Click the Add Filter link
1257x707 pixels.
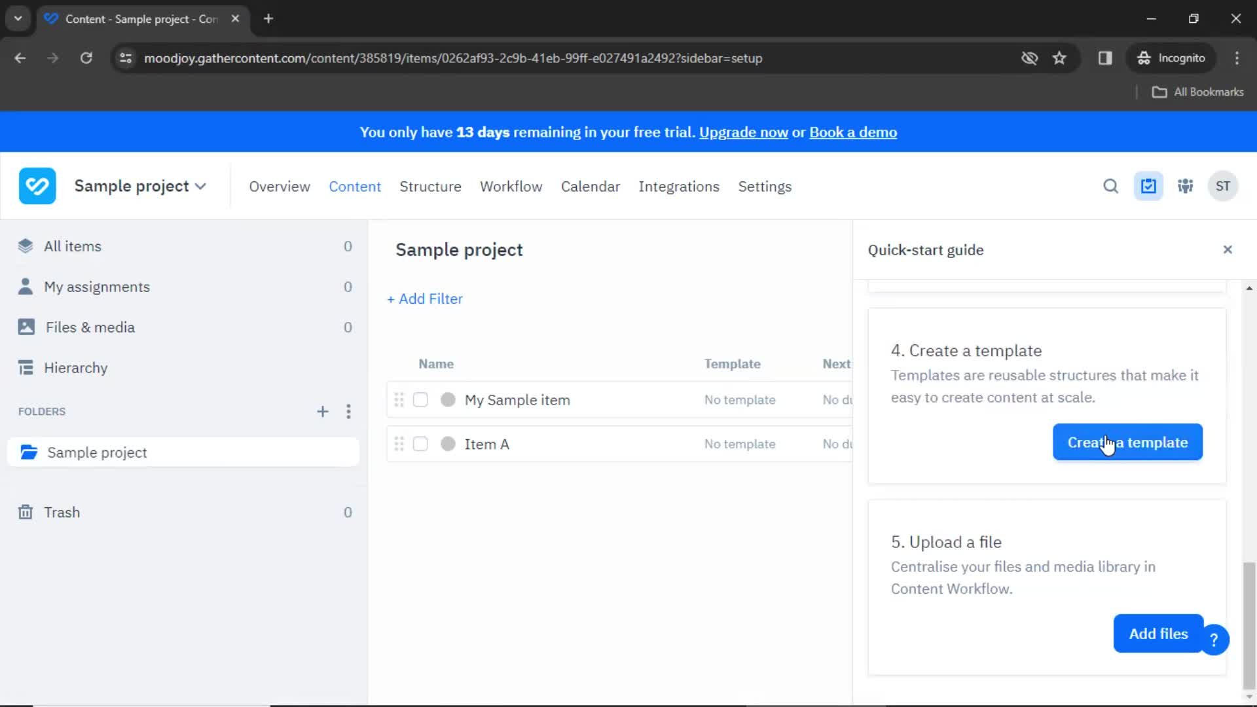[424, 299]
